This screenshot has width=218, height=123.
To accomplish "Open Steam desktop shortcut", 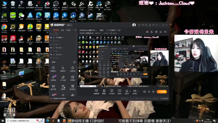I will click(90, 16).
